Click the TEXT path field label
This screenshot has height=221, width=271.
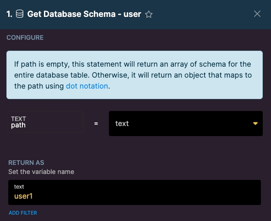(x=45, y=122)
